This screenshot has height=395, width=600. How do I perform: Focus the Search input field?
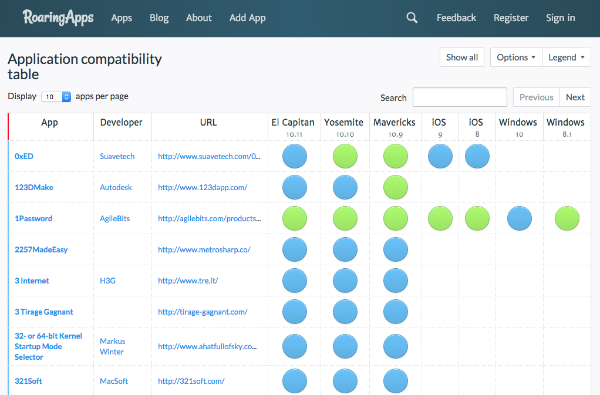click(x=460, y=97)
